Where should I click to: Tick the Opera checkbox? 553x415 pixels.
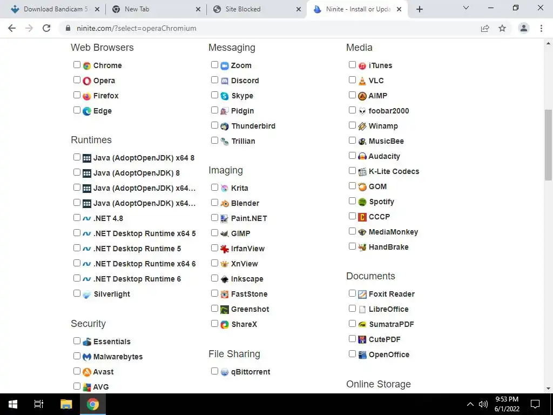[x=77, y=80]
